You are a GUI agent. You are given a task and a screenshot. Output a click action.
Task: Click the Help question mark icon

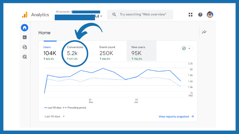pyautogui.click(x=200, y=15)
